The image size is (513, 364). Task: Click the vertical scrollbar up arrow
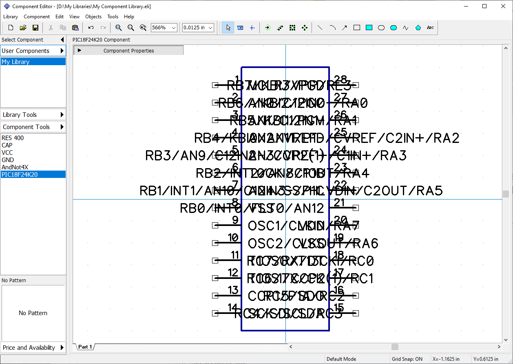point(506,48)
